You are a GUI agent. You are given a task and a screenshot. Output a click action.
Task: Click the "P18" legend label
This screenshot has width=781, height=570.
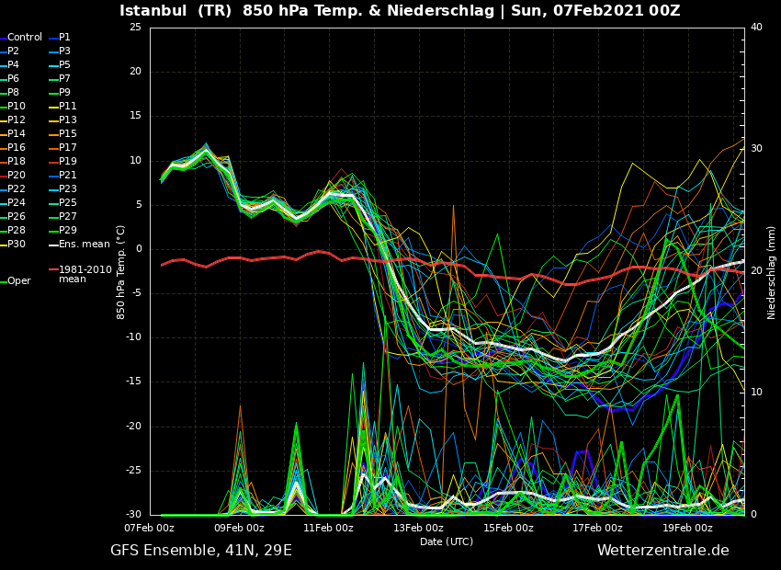[17, 162]
